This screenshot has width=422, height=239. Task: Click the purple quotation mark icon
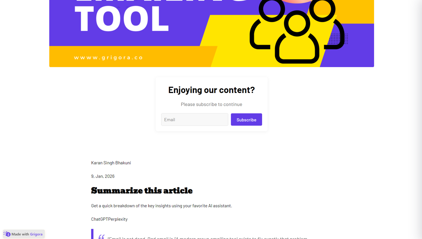[x=101, y=237]
